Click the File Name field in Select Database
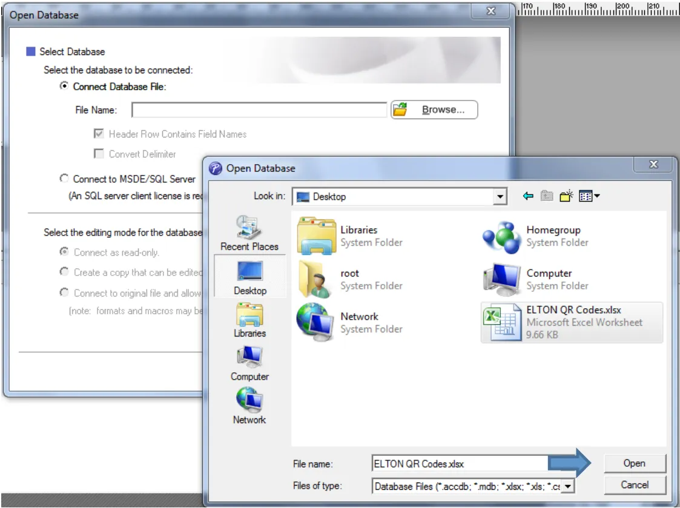Image resolution: width=680 pixels, height=508 pixels. (259, 110)
